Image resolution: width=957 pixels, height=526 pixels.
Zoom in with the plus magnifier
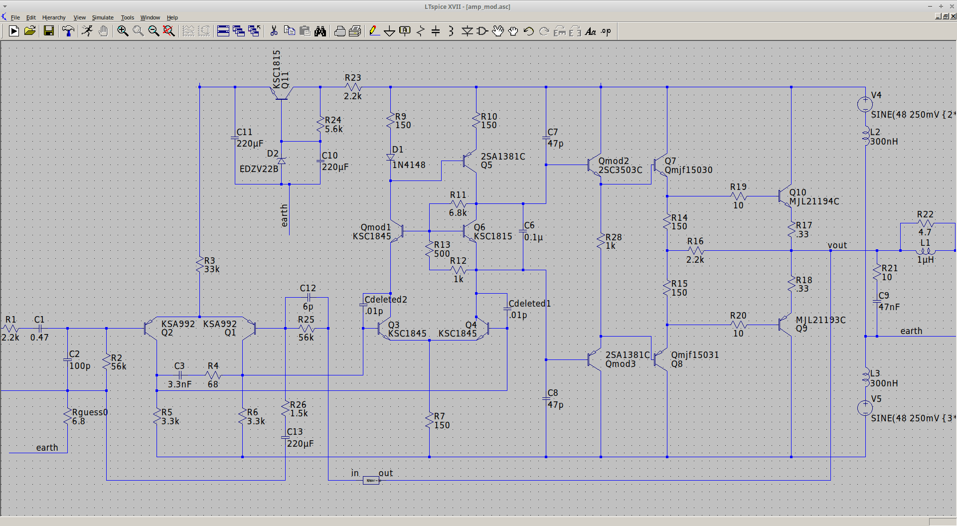click(123, 31)
